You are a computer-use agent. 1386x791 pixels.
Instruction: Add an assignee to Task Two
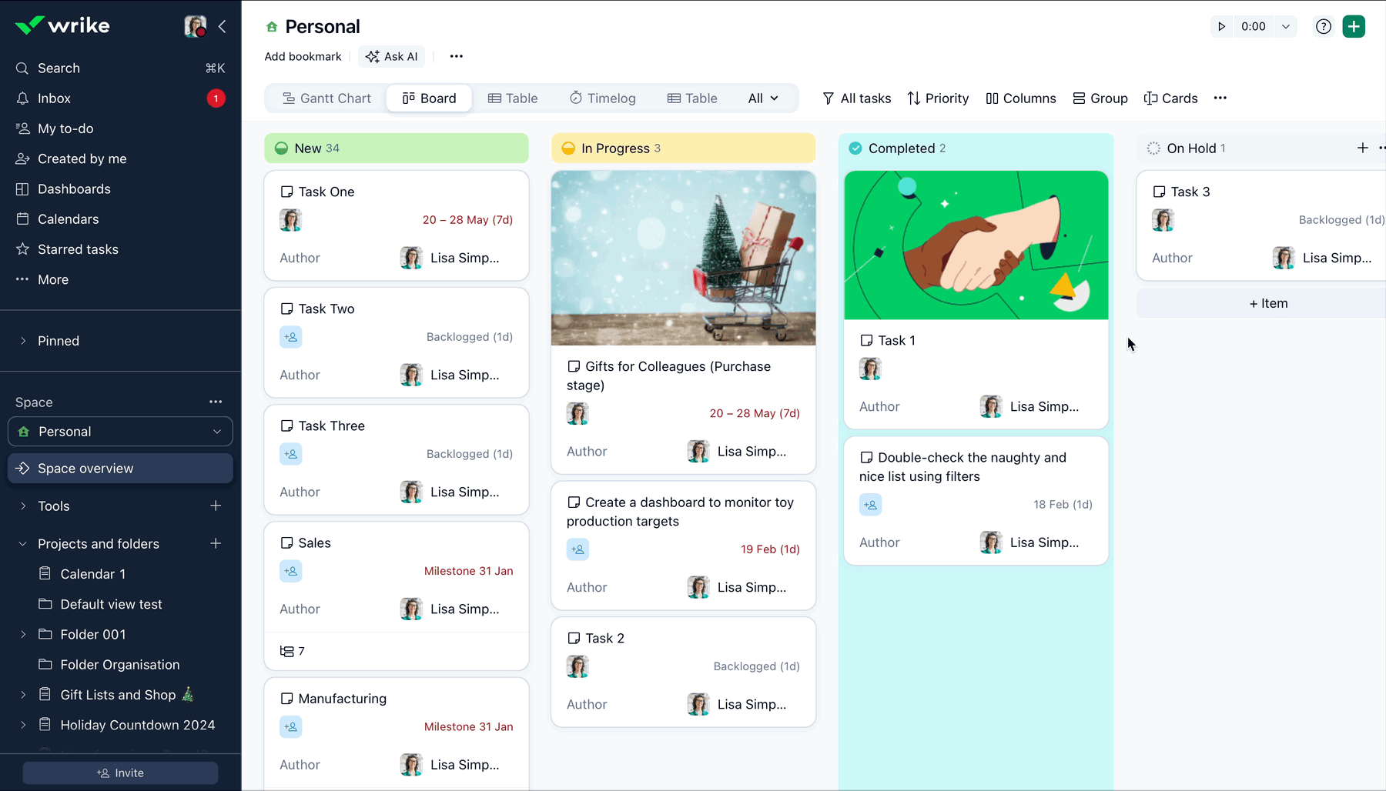[290, 336]
